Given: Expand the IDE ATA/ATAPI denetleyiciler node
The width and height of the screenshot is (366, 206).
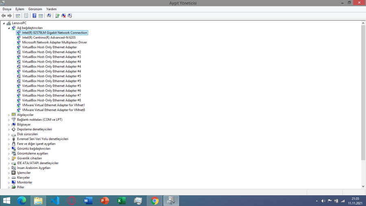Looking at the screenshot, I should [9, 163].
